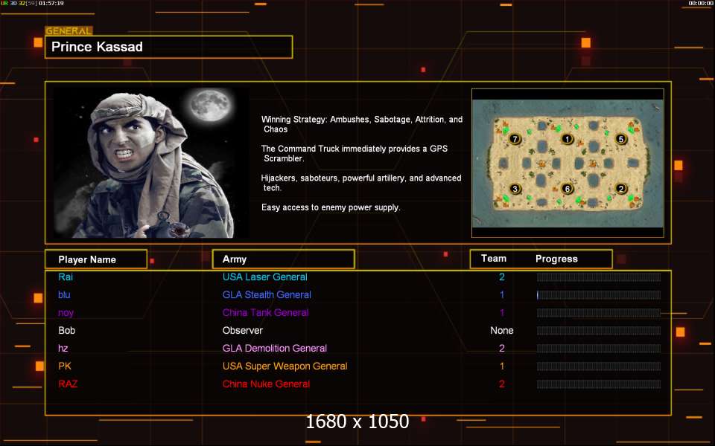715x446 pixels.
Task: Click noy's loading progress bar
Action: pyautogui.click(x=599, y=313)
